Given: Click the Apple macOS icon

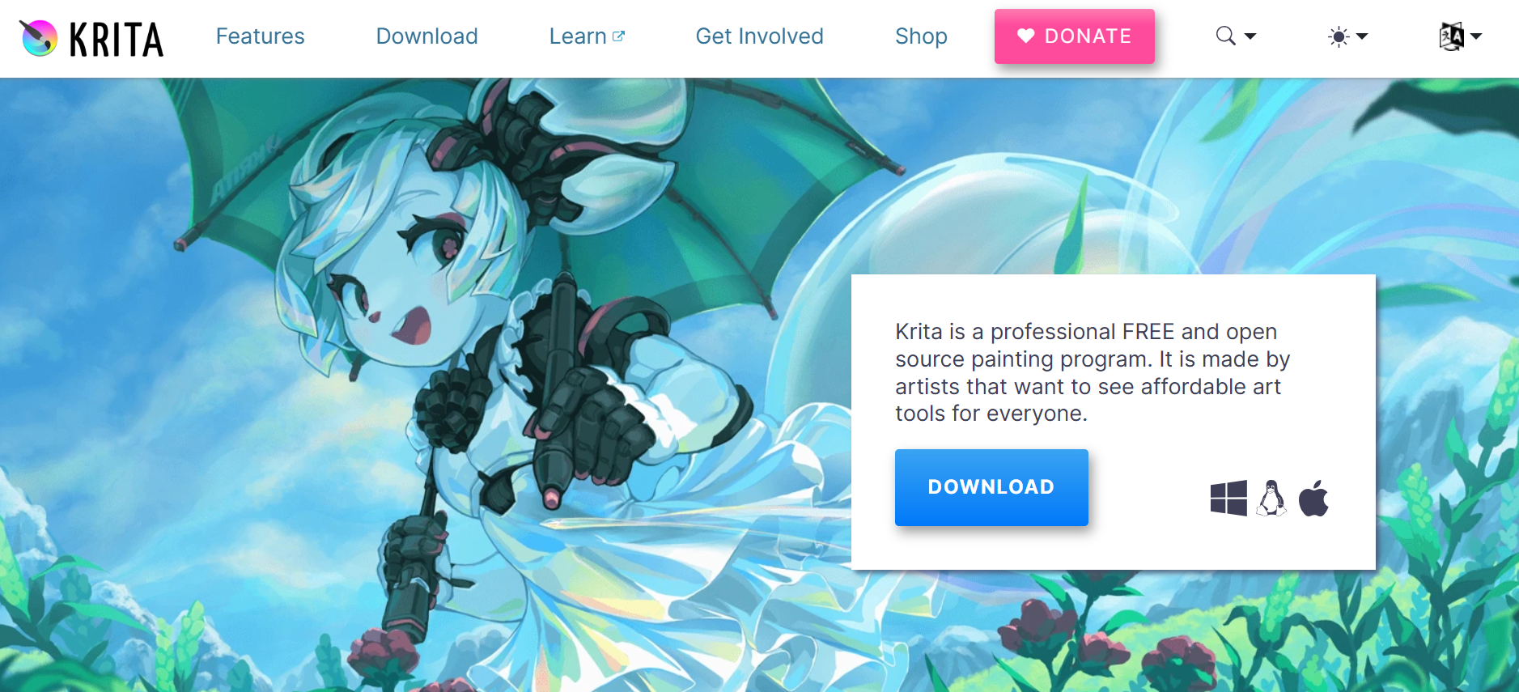Looking at the screenshot, I should (x=1313, y=498).
